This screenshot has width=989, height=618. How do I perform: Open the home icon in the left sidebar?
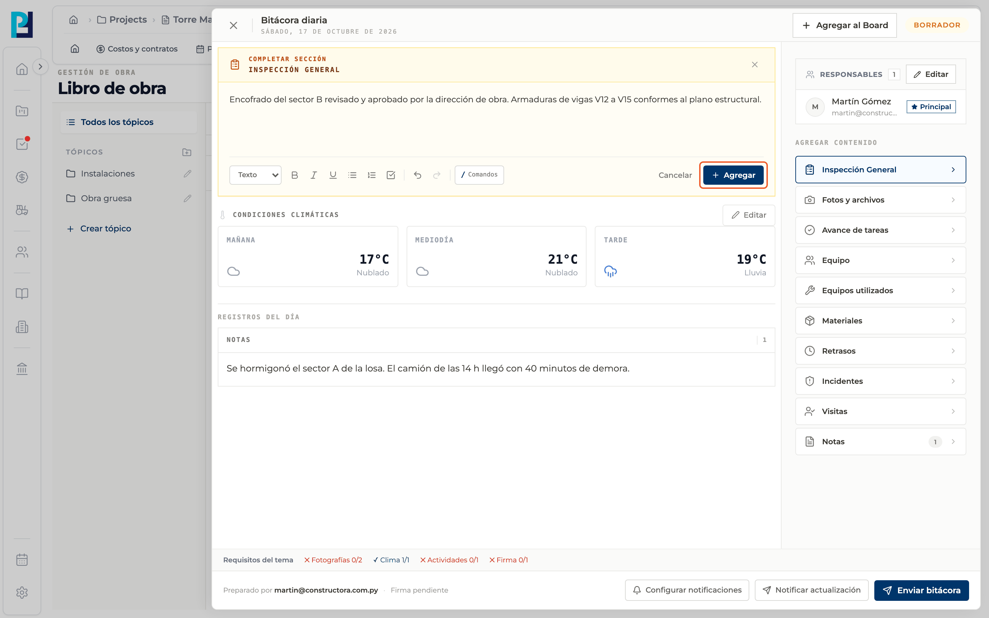pyautogui.click(x=22, y=69)
